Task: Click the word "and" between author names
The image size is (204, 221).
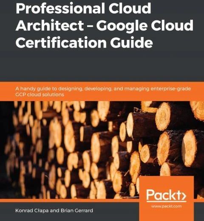Action: (x=54, y=210)
